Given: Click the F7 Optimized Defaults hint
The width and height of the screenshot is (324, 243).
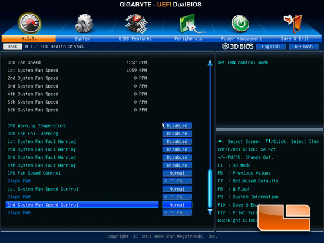Looking at the screenshot, I should [248, 181].
